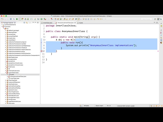This screenshot has height=122, width=163.
Task: Click the New Java Class green C icon
Action: [61, 19]
